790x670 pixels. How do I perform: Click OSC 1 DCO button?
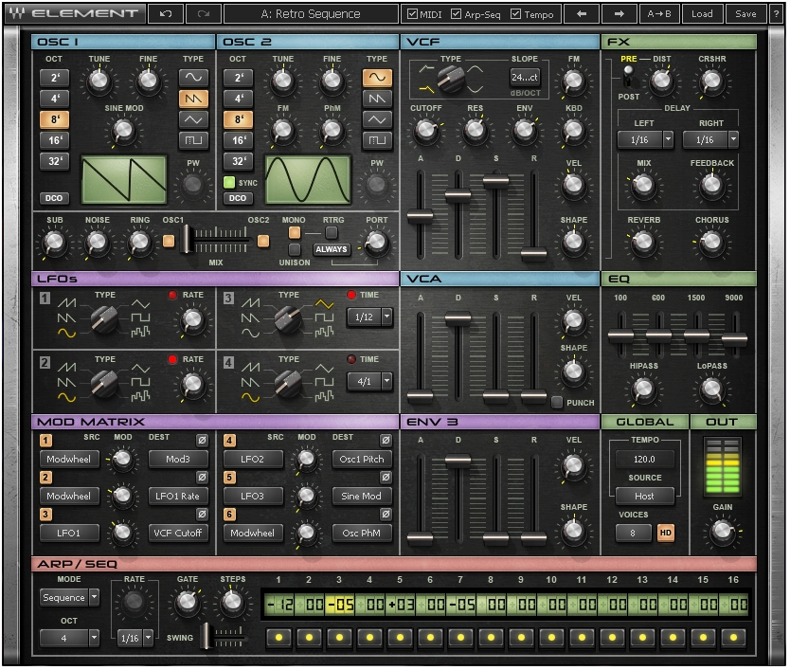(54, 198)
